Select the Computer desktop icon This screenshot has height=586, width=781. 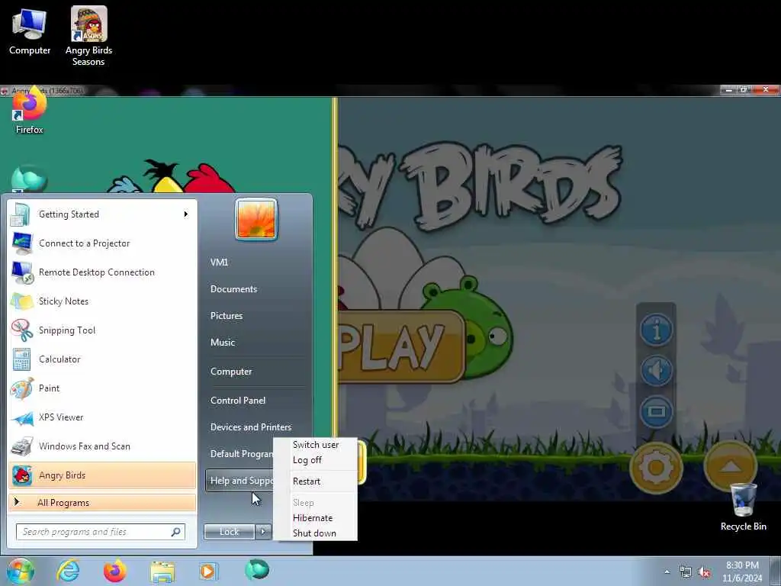[x=30, y=31]
